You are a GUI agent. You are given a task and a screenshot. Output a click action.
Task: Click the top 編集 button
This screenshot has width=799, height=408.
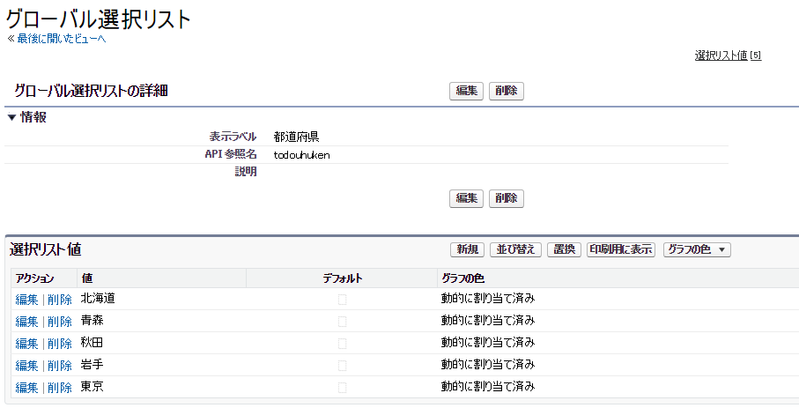466,91
